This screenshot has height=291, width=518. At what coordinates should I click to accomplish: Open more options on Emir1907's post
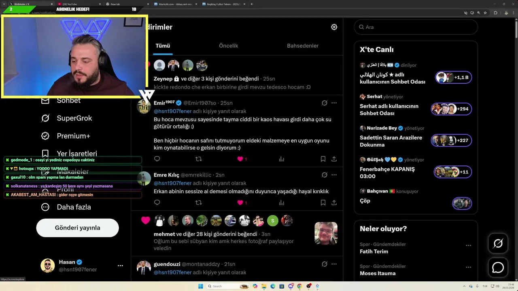334,103
